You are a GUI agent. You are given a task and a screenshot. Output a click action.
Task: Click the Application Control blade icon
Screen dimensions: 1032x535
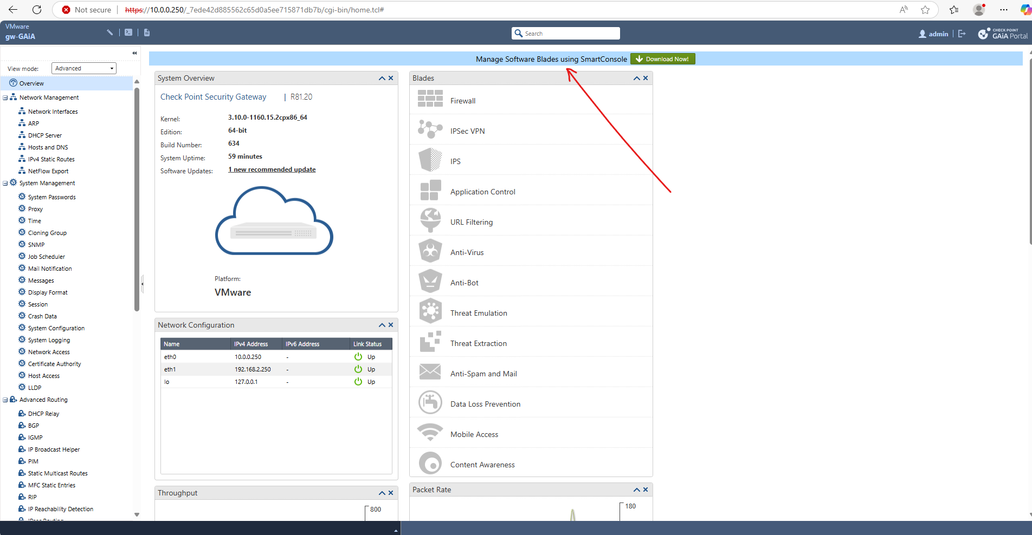[x=430, y=190]
